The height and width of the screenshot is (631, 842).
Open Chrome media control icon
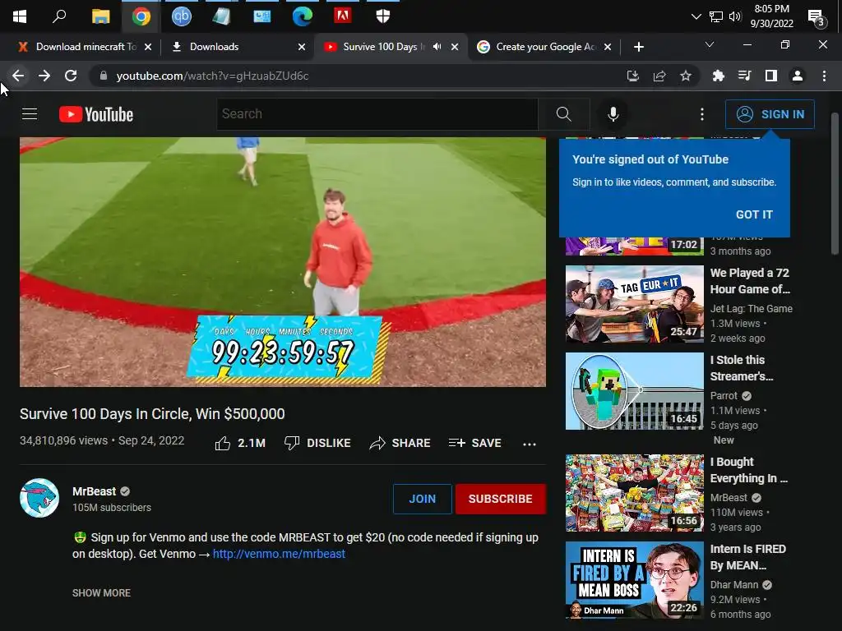[x=744, y=76]
